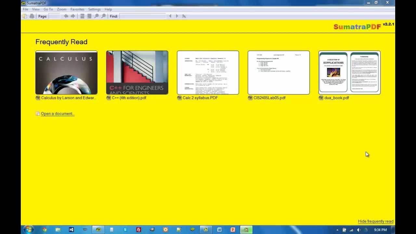This screenshot has width=416, height=234.
Task: Click PDF icon beside dua_book.pdf
Action: 321,98
